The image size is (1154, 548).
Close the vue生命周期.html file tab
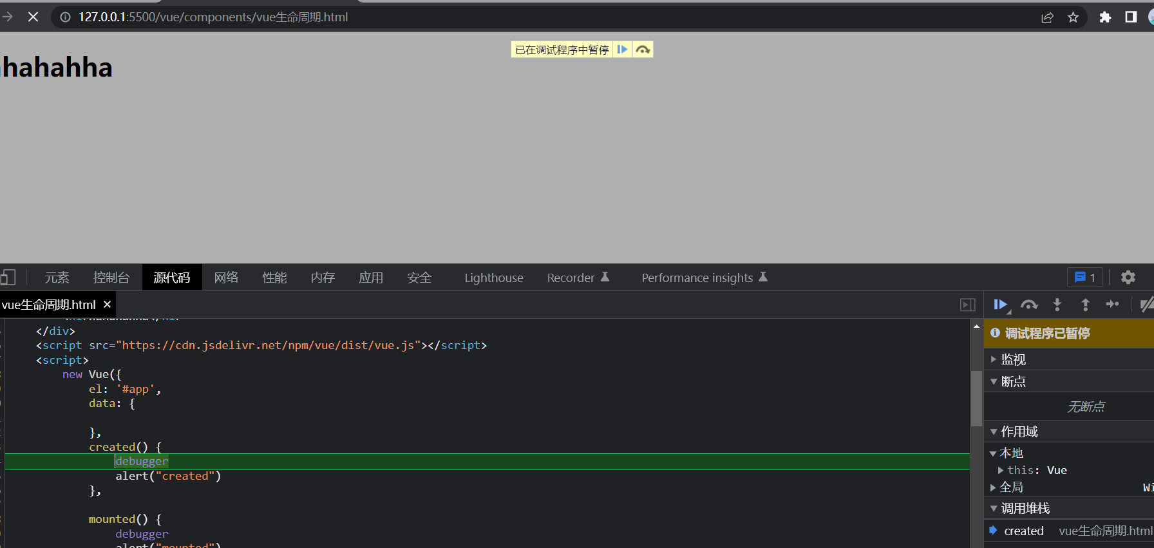108,305
